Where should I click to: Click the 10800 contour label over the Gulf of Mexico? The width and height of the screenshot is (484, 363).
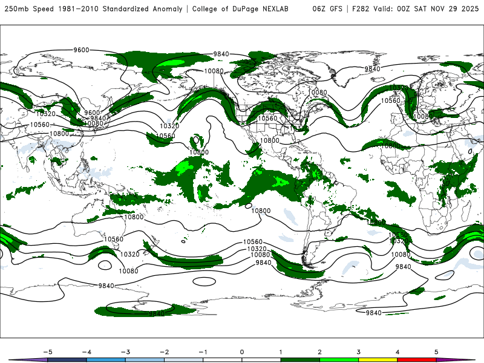click(x=269, y=140)
